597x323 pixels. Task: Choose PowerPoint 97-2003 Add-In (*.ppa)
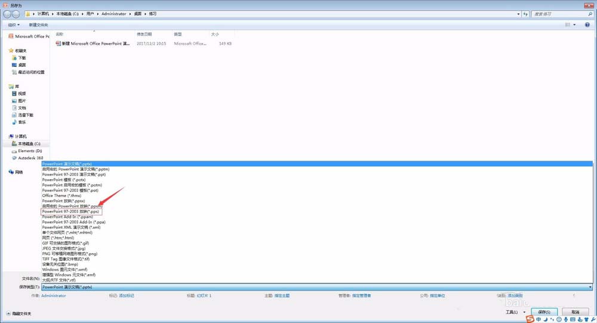click(x=317, y=222)
